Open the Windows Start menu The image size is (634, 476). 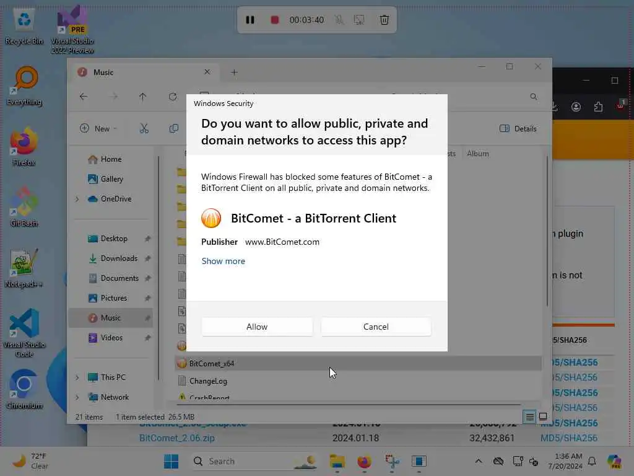(171, 461)
